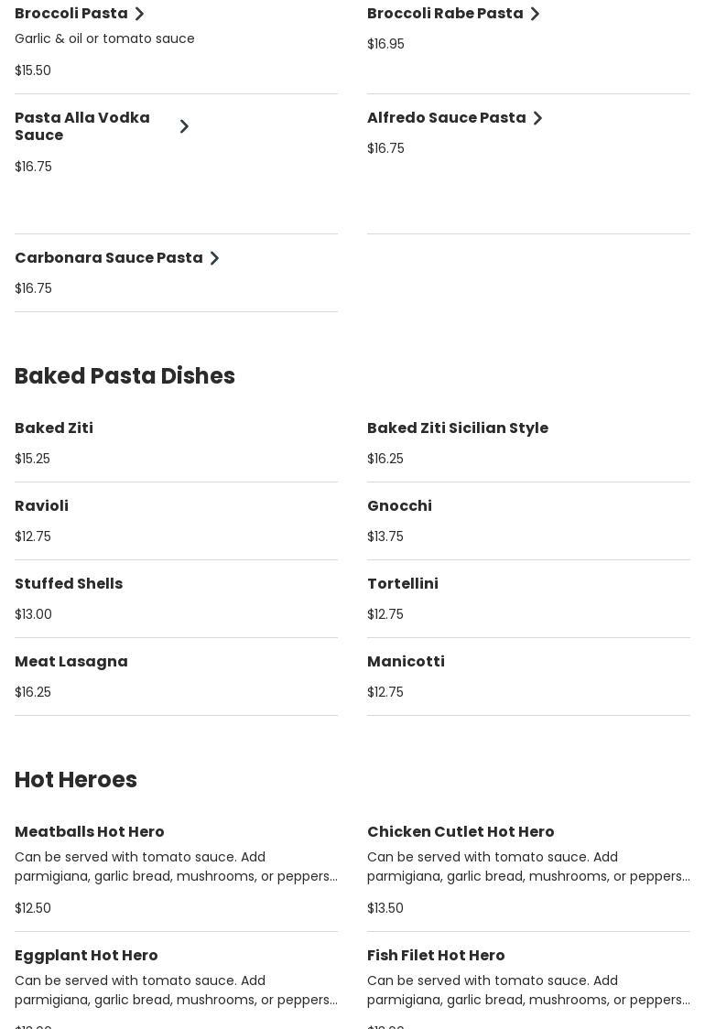705x1029 pixels.
Task: Open the Fish Filet Hot Hero
Action: click(436, 956)
